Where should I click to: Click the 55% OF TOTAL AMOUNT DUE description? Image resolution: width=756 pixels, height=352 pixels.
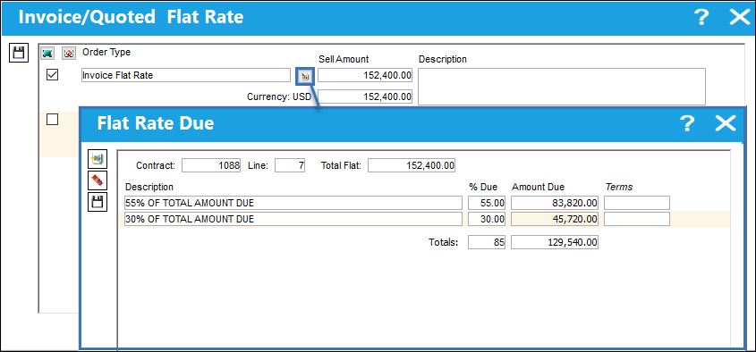point(293,203)
